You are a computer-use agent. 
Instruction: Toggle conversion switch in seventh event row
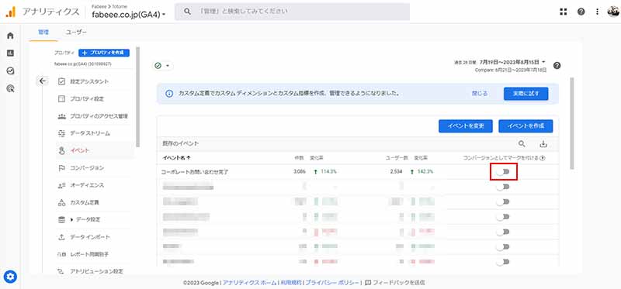(503, 262)
